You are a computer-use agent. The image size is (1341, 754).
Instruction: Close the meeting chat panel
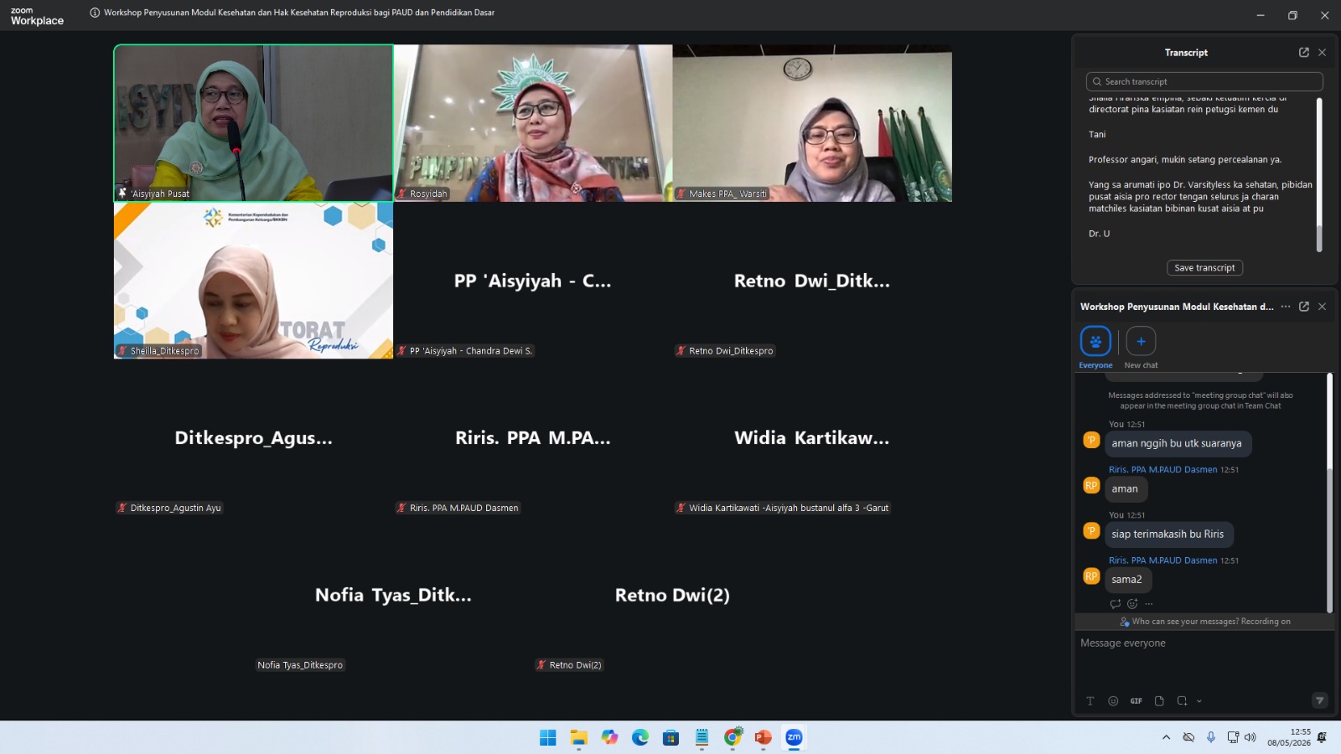1322,307
